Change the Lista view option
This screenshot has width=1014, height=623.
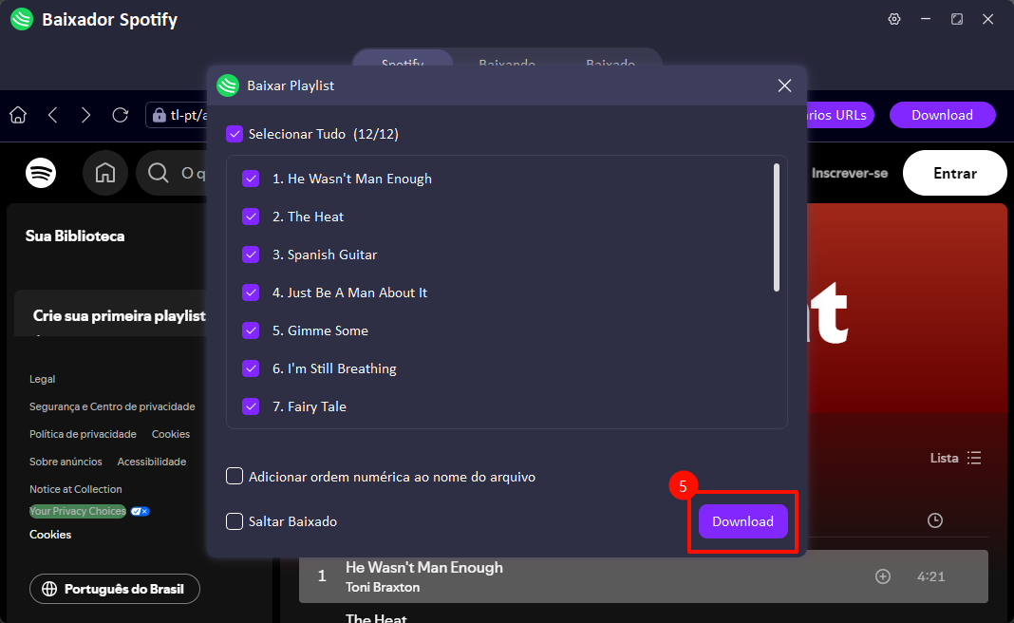pos(955,458)
